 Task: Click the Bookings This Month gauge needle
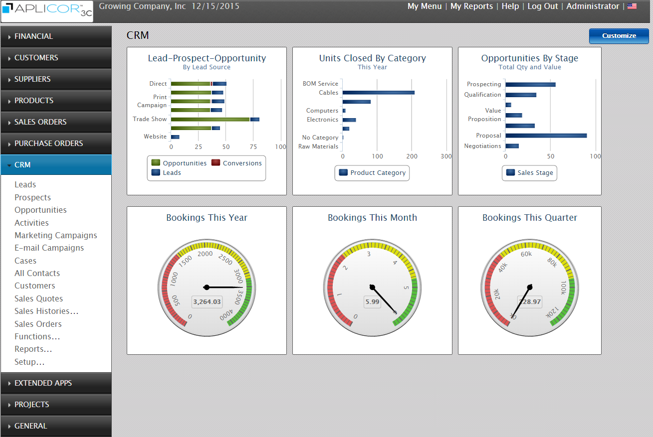(x=384, y=299)
